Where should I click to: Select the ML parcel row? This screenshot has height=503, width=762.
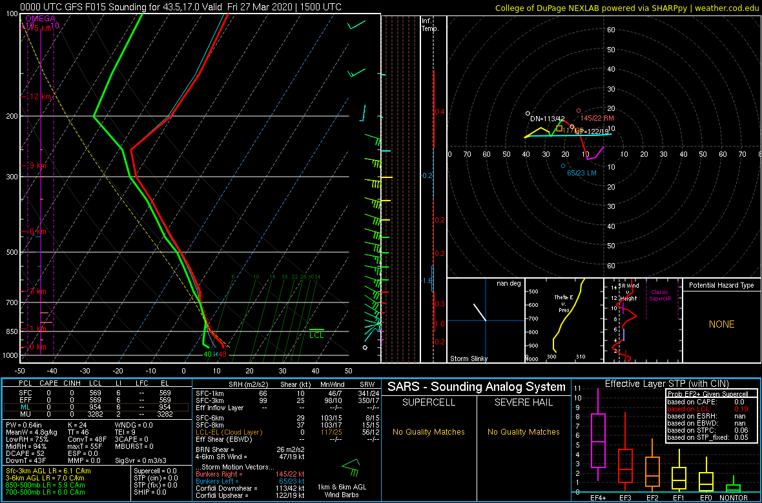pyautogui.click(x=97, y=407)
